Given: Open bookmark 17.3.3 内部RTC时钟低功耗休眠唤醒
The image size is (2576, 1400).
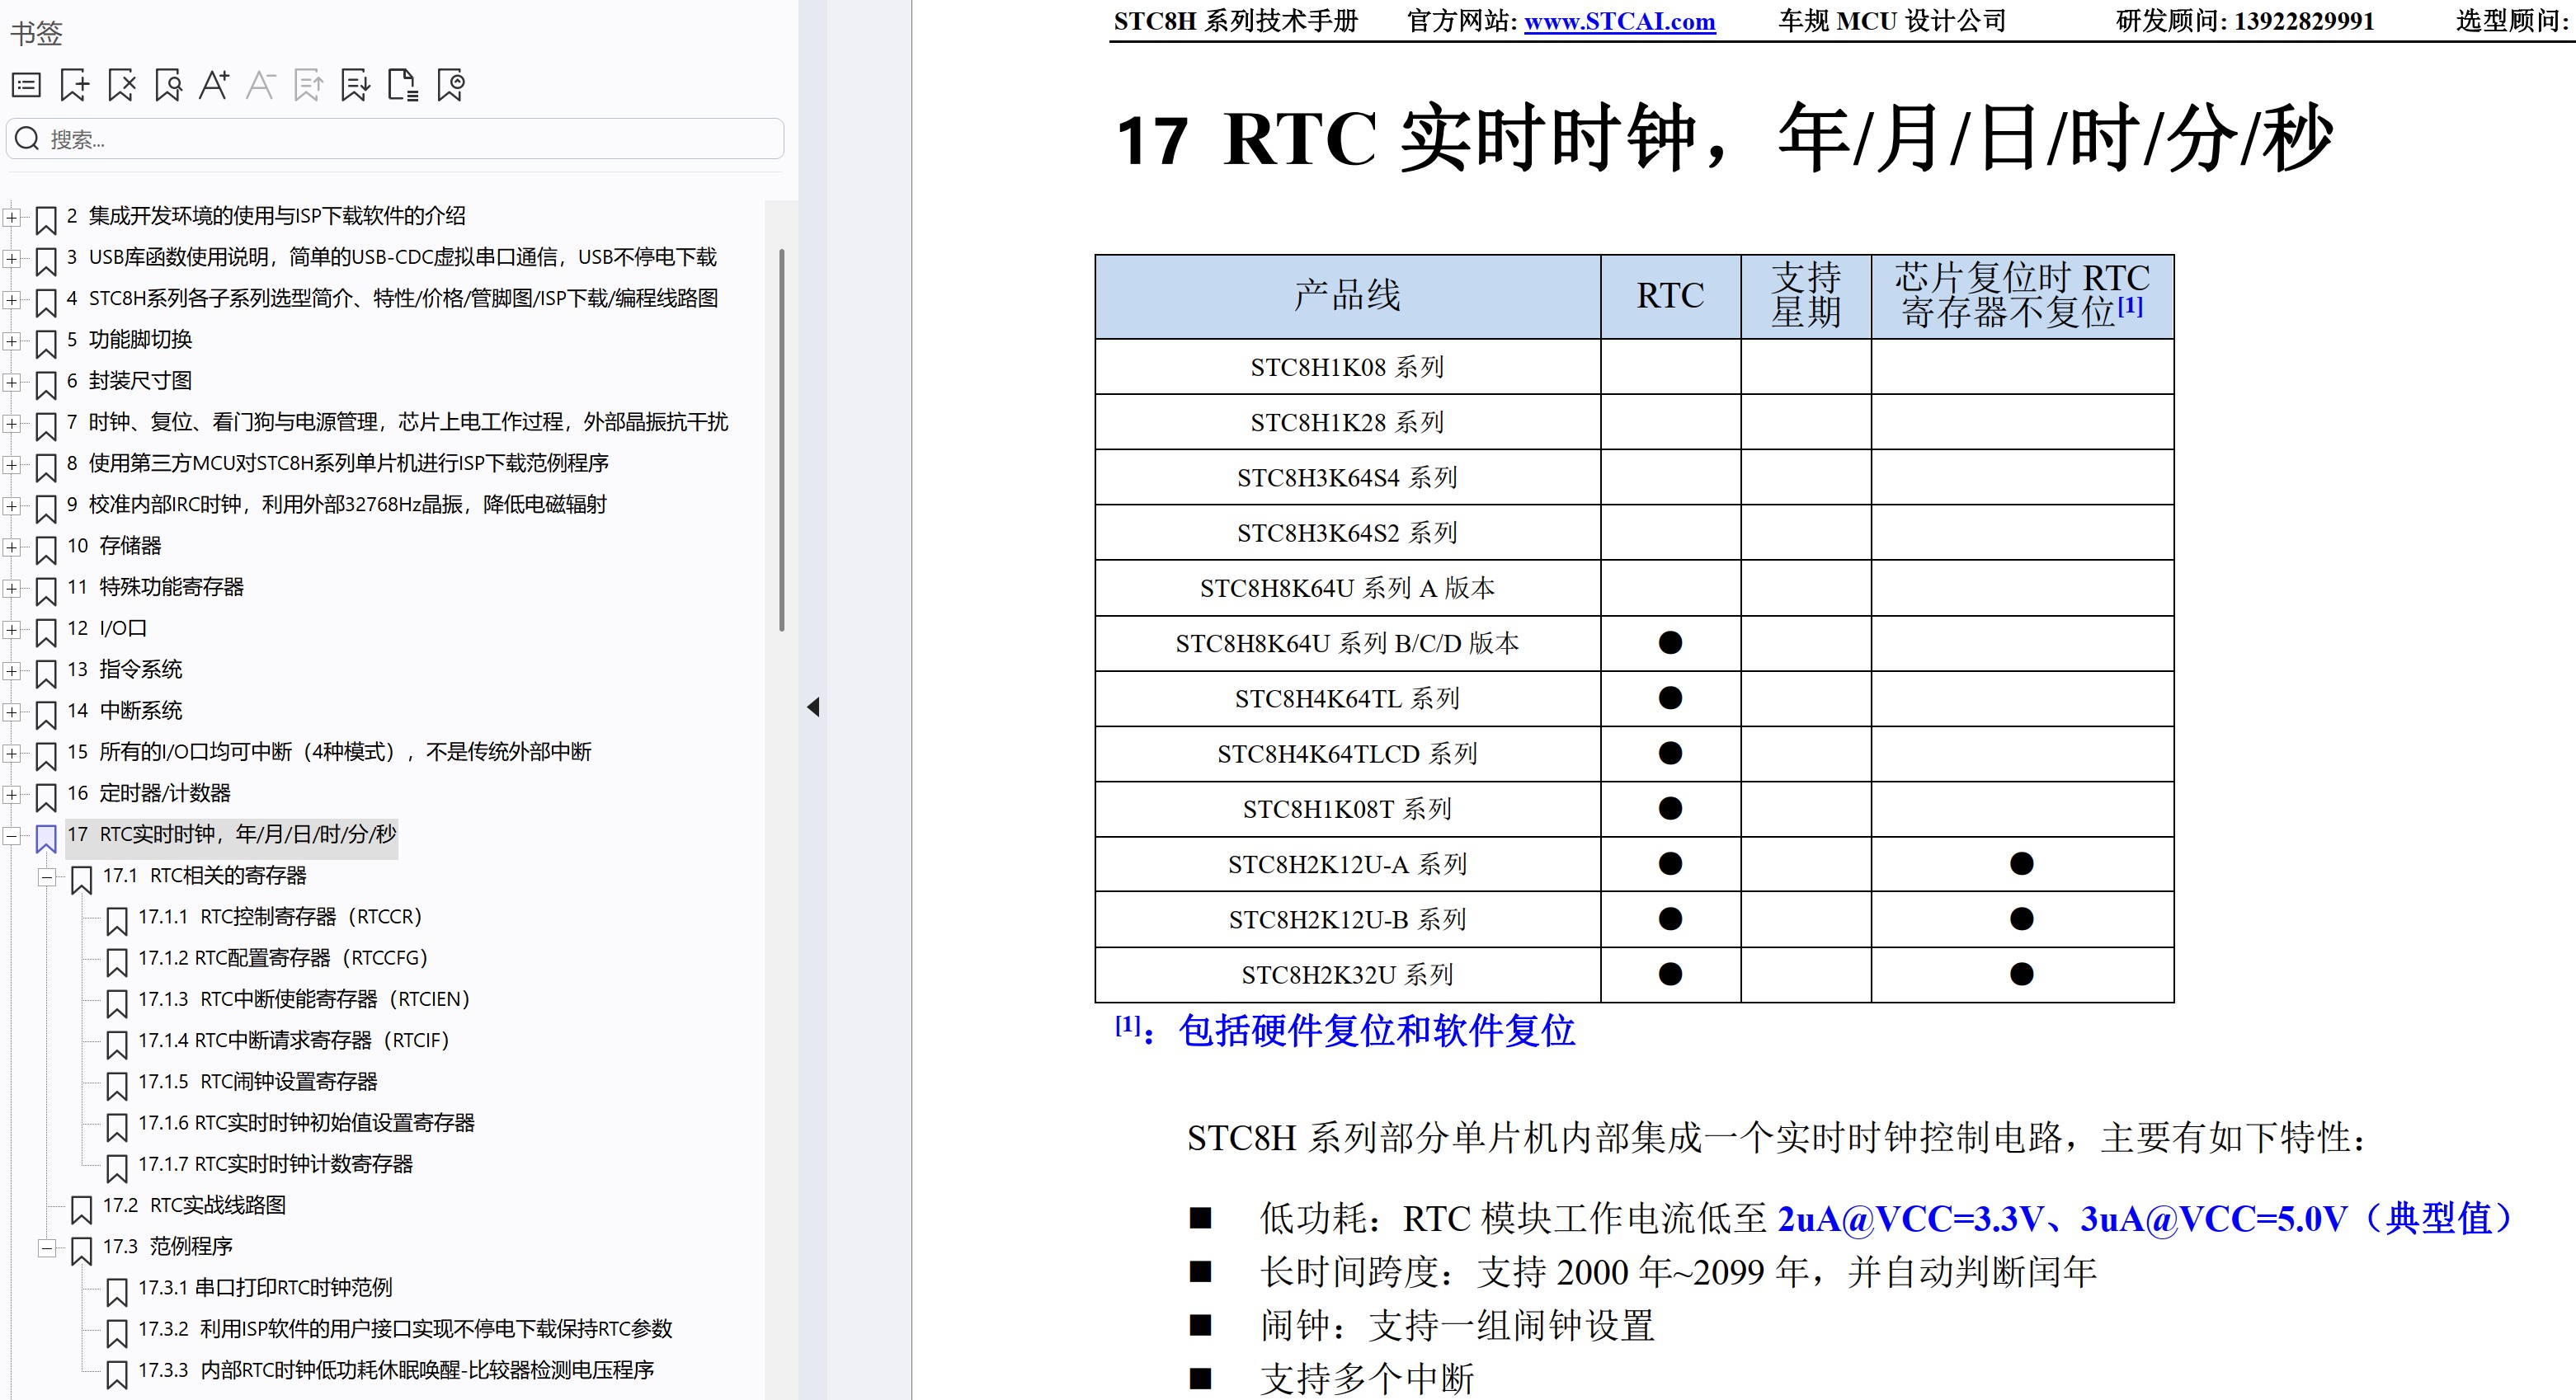Looking at the screenshot, I should pyautogui.click(x=396, y=1370).
